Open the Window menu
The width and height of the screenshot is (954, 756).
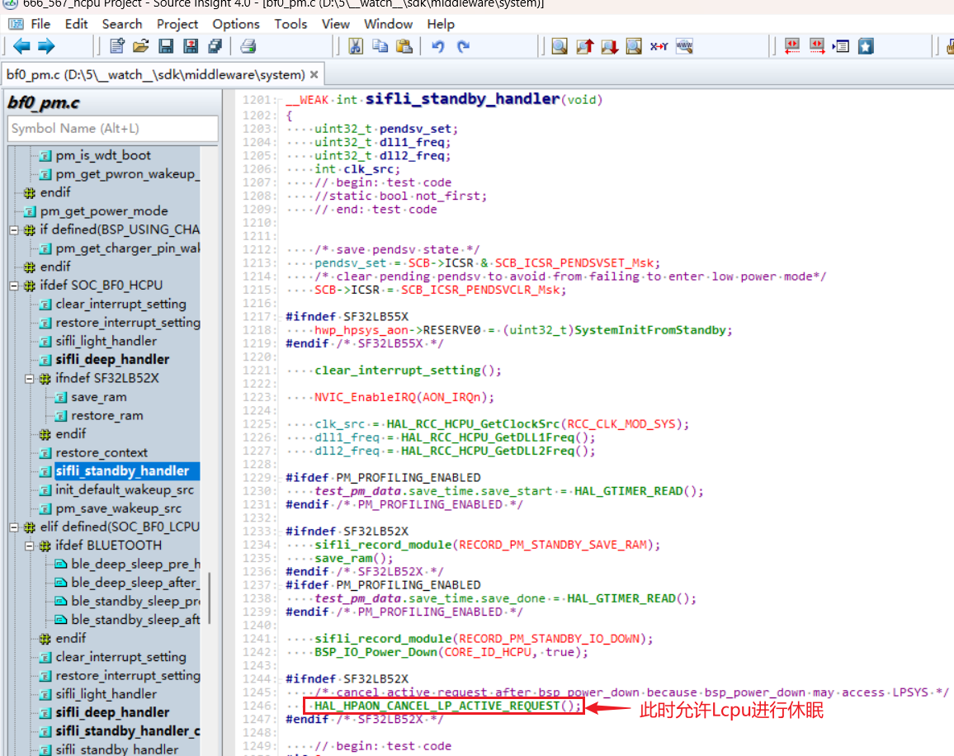[x=388, y=25]
